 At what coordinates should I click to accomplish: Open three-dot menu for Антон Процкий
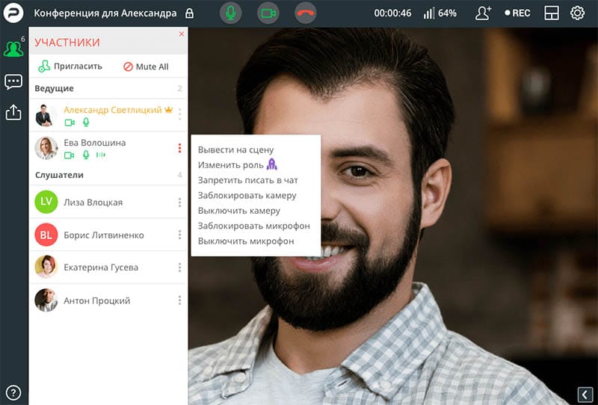click(x=179, y=300)
